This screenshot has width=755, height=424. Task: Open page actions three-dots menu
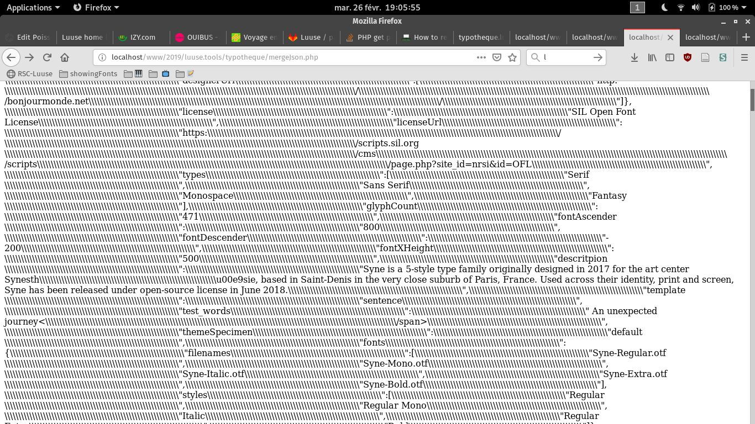point(481,57)
